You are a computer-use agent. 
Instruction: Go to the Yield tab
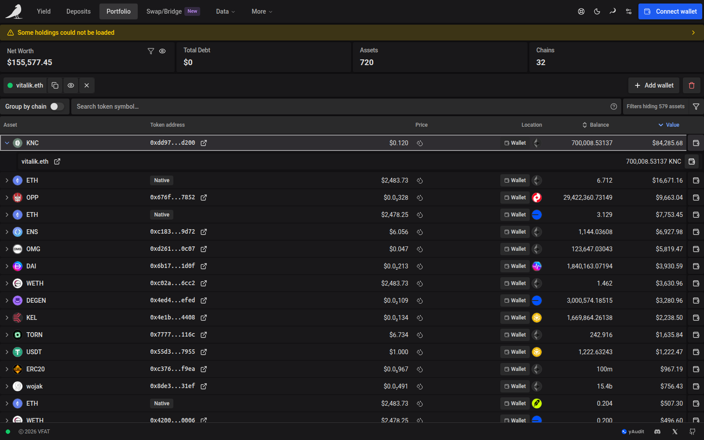coord(44,11)
